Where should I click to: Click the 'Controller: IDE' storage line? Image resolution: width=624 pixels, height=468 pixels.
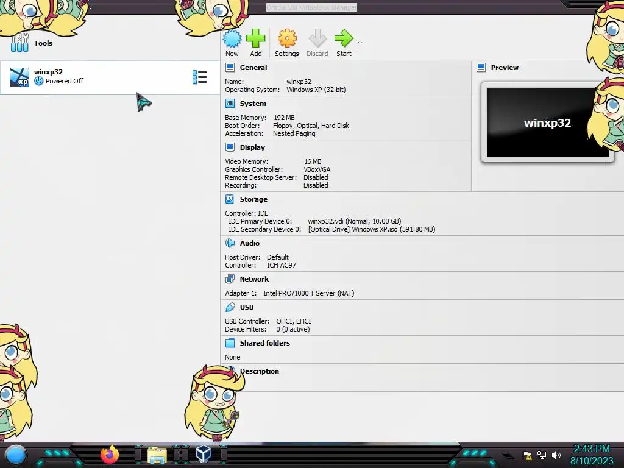coord(247,213)
